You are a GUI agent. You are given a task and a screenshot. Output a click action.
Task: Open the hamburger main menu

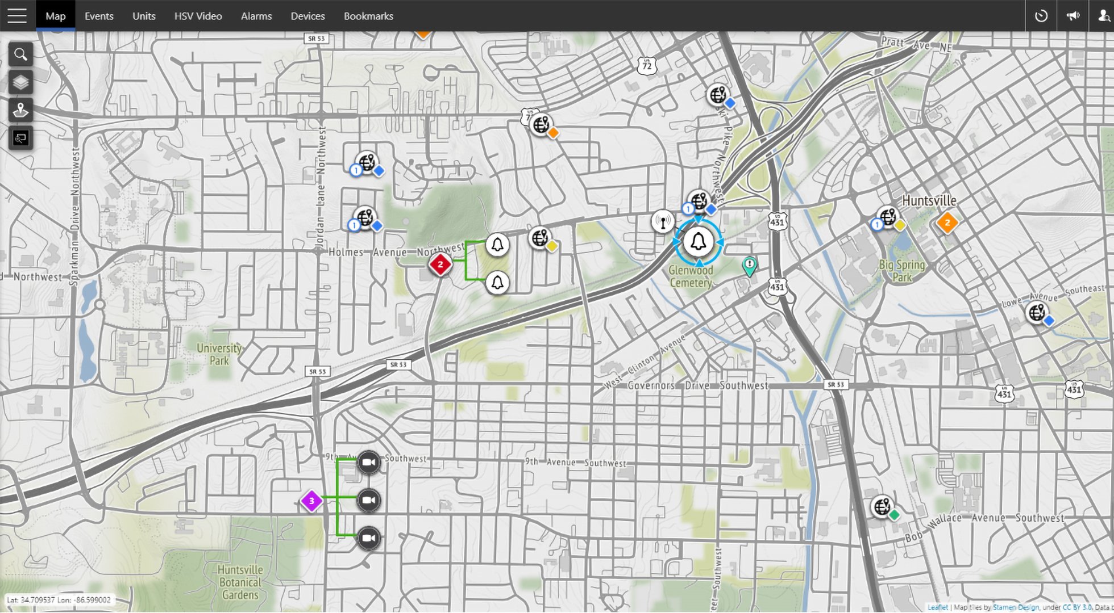[17, 16]
